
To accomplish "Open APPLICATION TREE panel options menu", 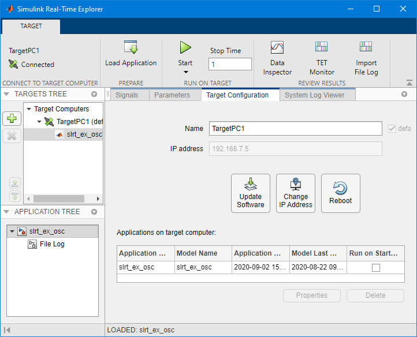I will pyautogui.click(x=94, y=212).
